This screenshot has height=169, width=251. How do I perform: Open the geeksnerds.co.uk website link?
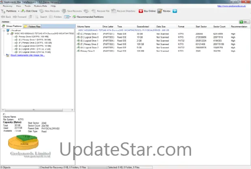(231, 6)
